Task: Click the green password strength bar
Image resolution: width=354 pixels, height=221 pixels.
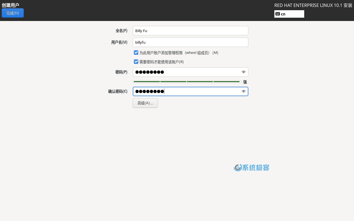Action: (x=187, y=82)
